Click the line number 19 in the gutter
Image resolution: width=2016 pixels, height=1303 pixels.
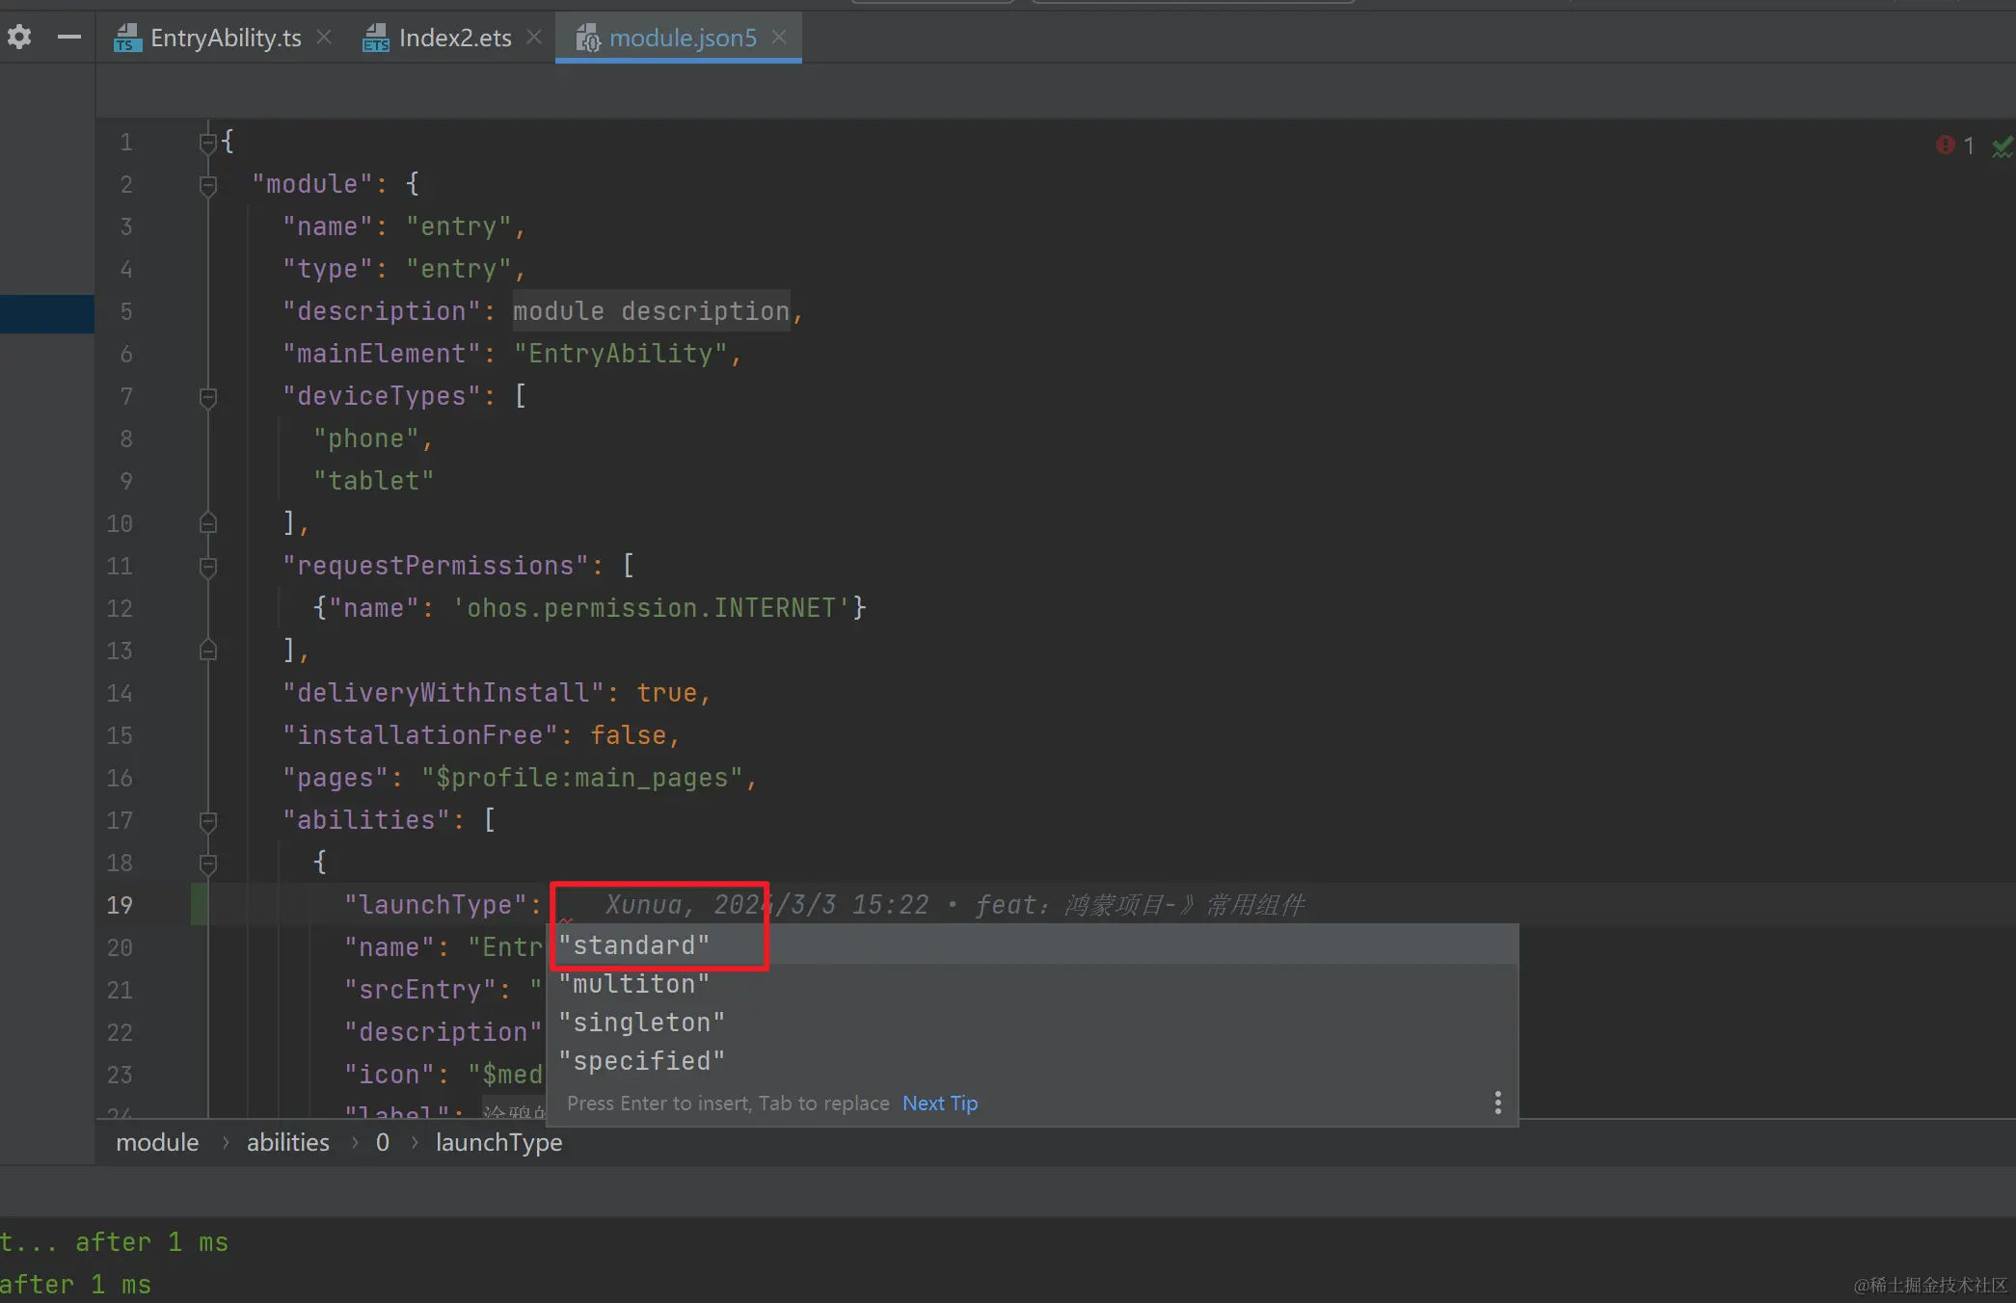120,905
